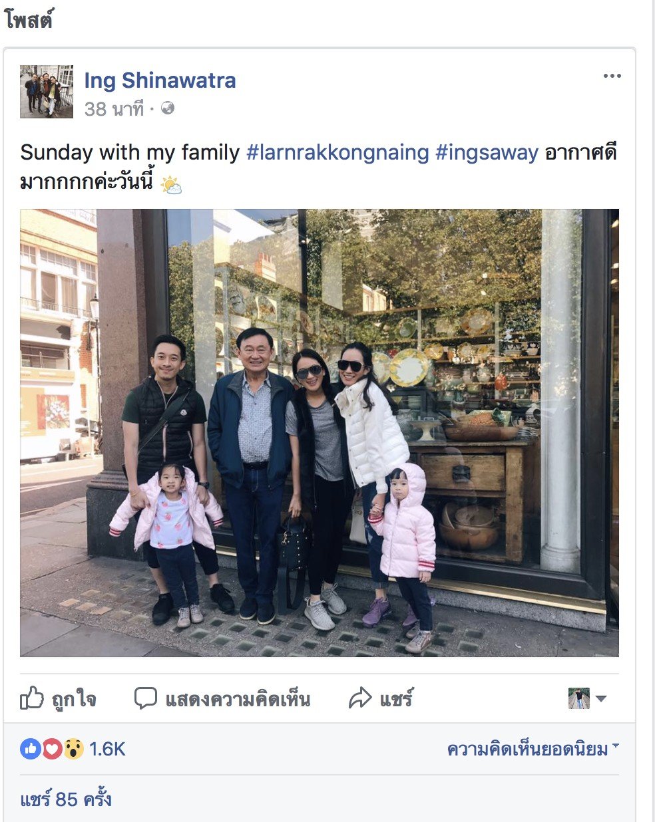Click the globe public audience icon
This screenshot has width=655, height=822.
[x=168, y=108]
